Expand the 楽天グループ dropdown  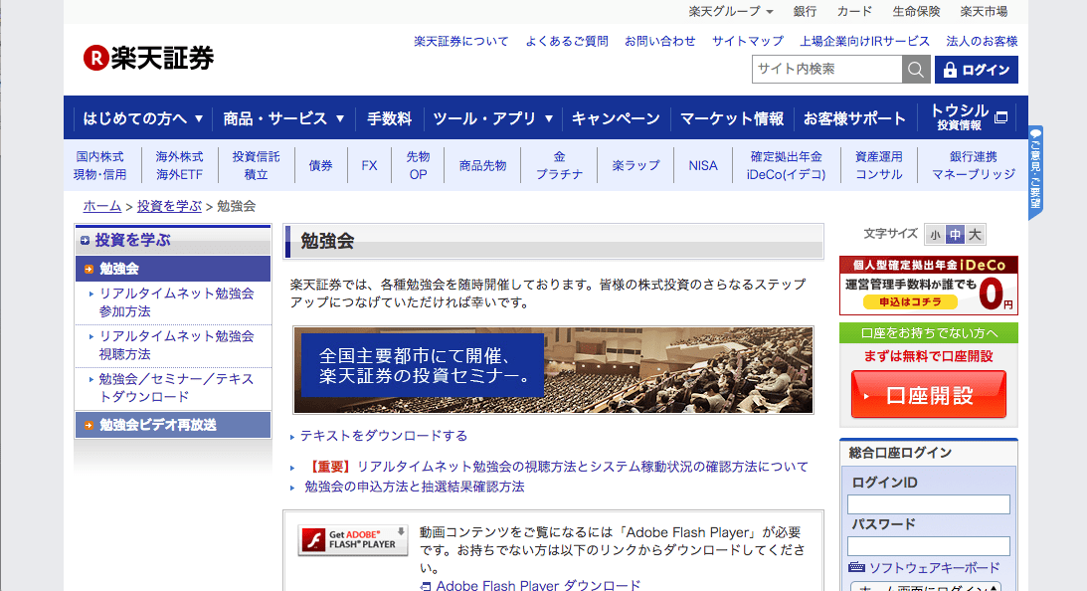[731, 12]
